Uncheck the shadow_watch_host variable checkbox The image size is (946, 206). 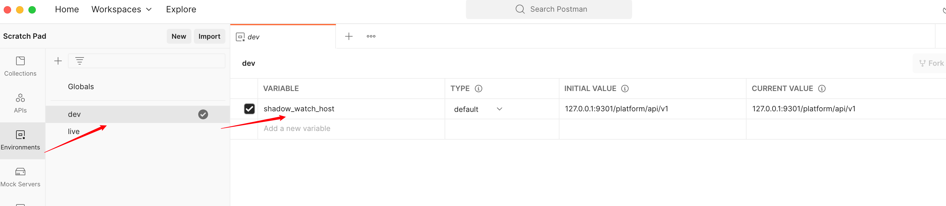point(249,109)
